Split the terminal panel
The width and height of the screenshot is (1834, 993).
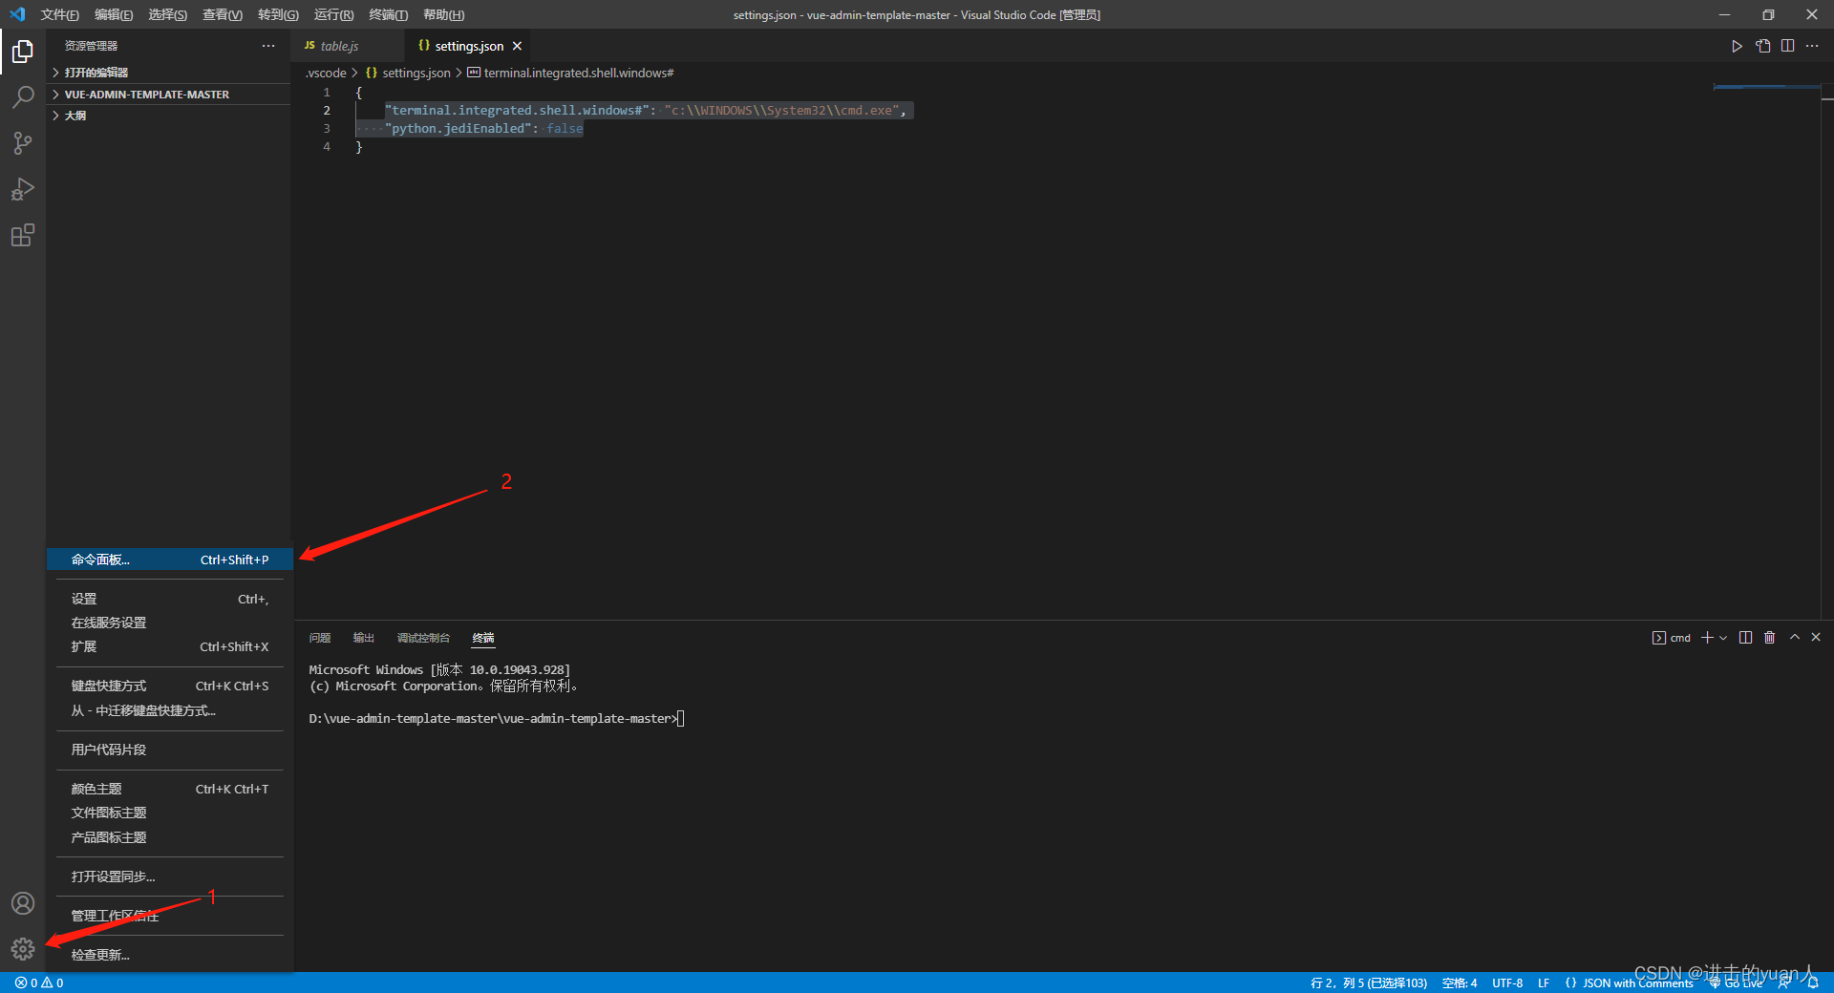(x=1745, y=638)
